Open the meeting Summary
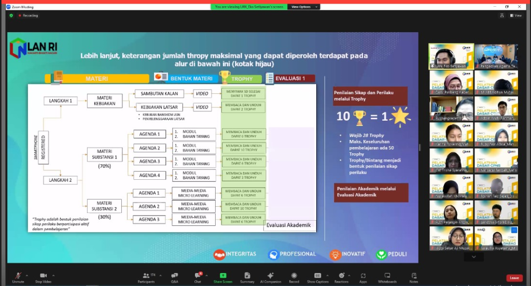Image resolution: width=531 pixels, height=286 pixels. pyautogui.click(x=247, y=277)
